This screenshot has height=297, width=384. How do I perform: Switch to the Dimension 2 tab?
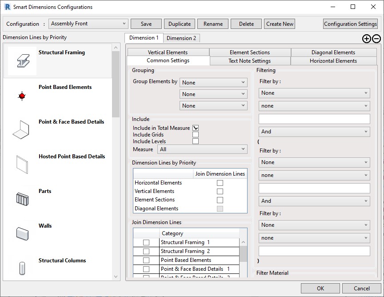[x=181, y=38]
